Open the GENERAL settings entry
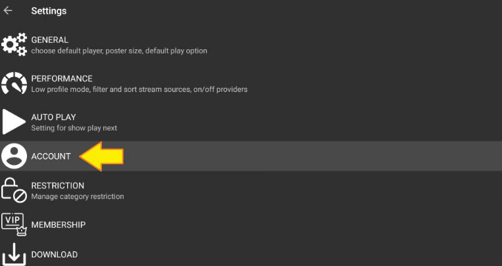 [x=50, y=40]
